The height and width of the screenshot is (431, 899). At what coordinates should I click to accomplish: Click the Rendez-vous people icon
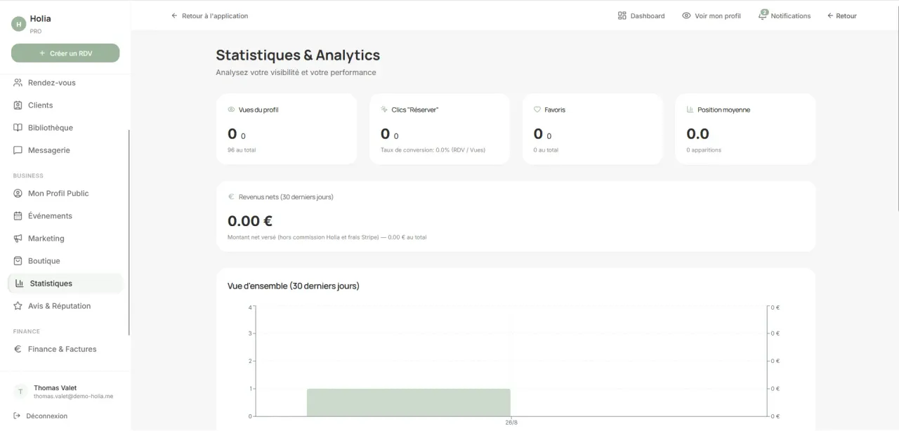tap(18, 83)
